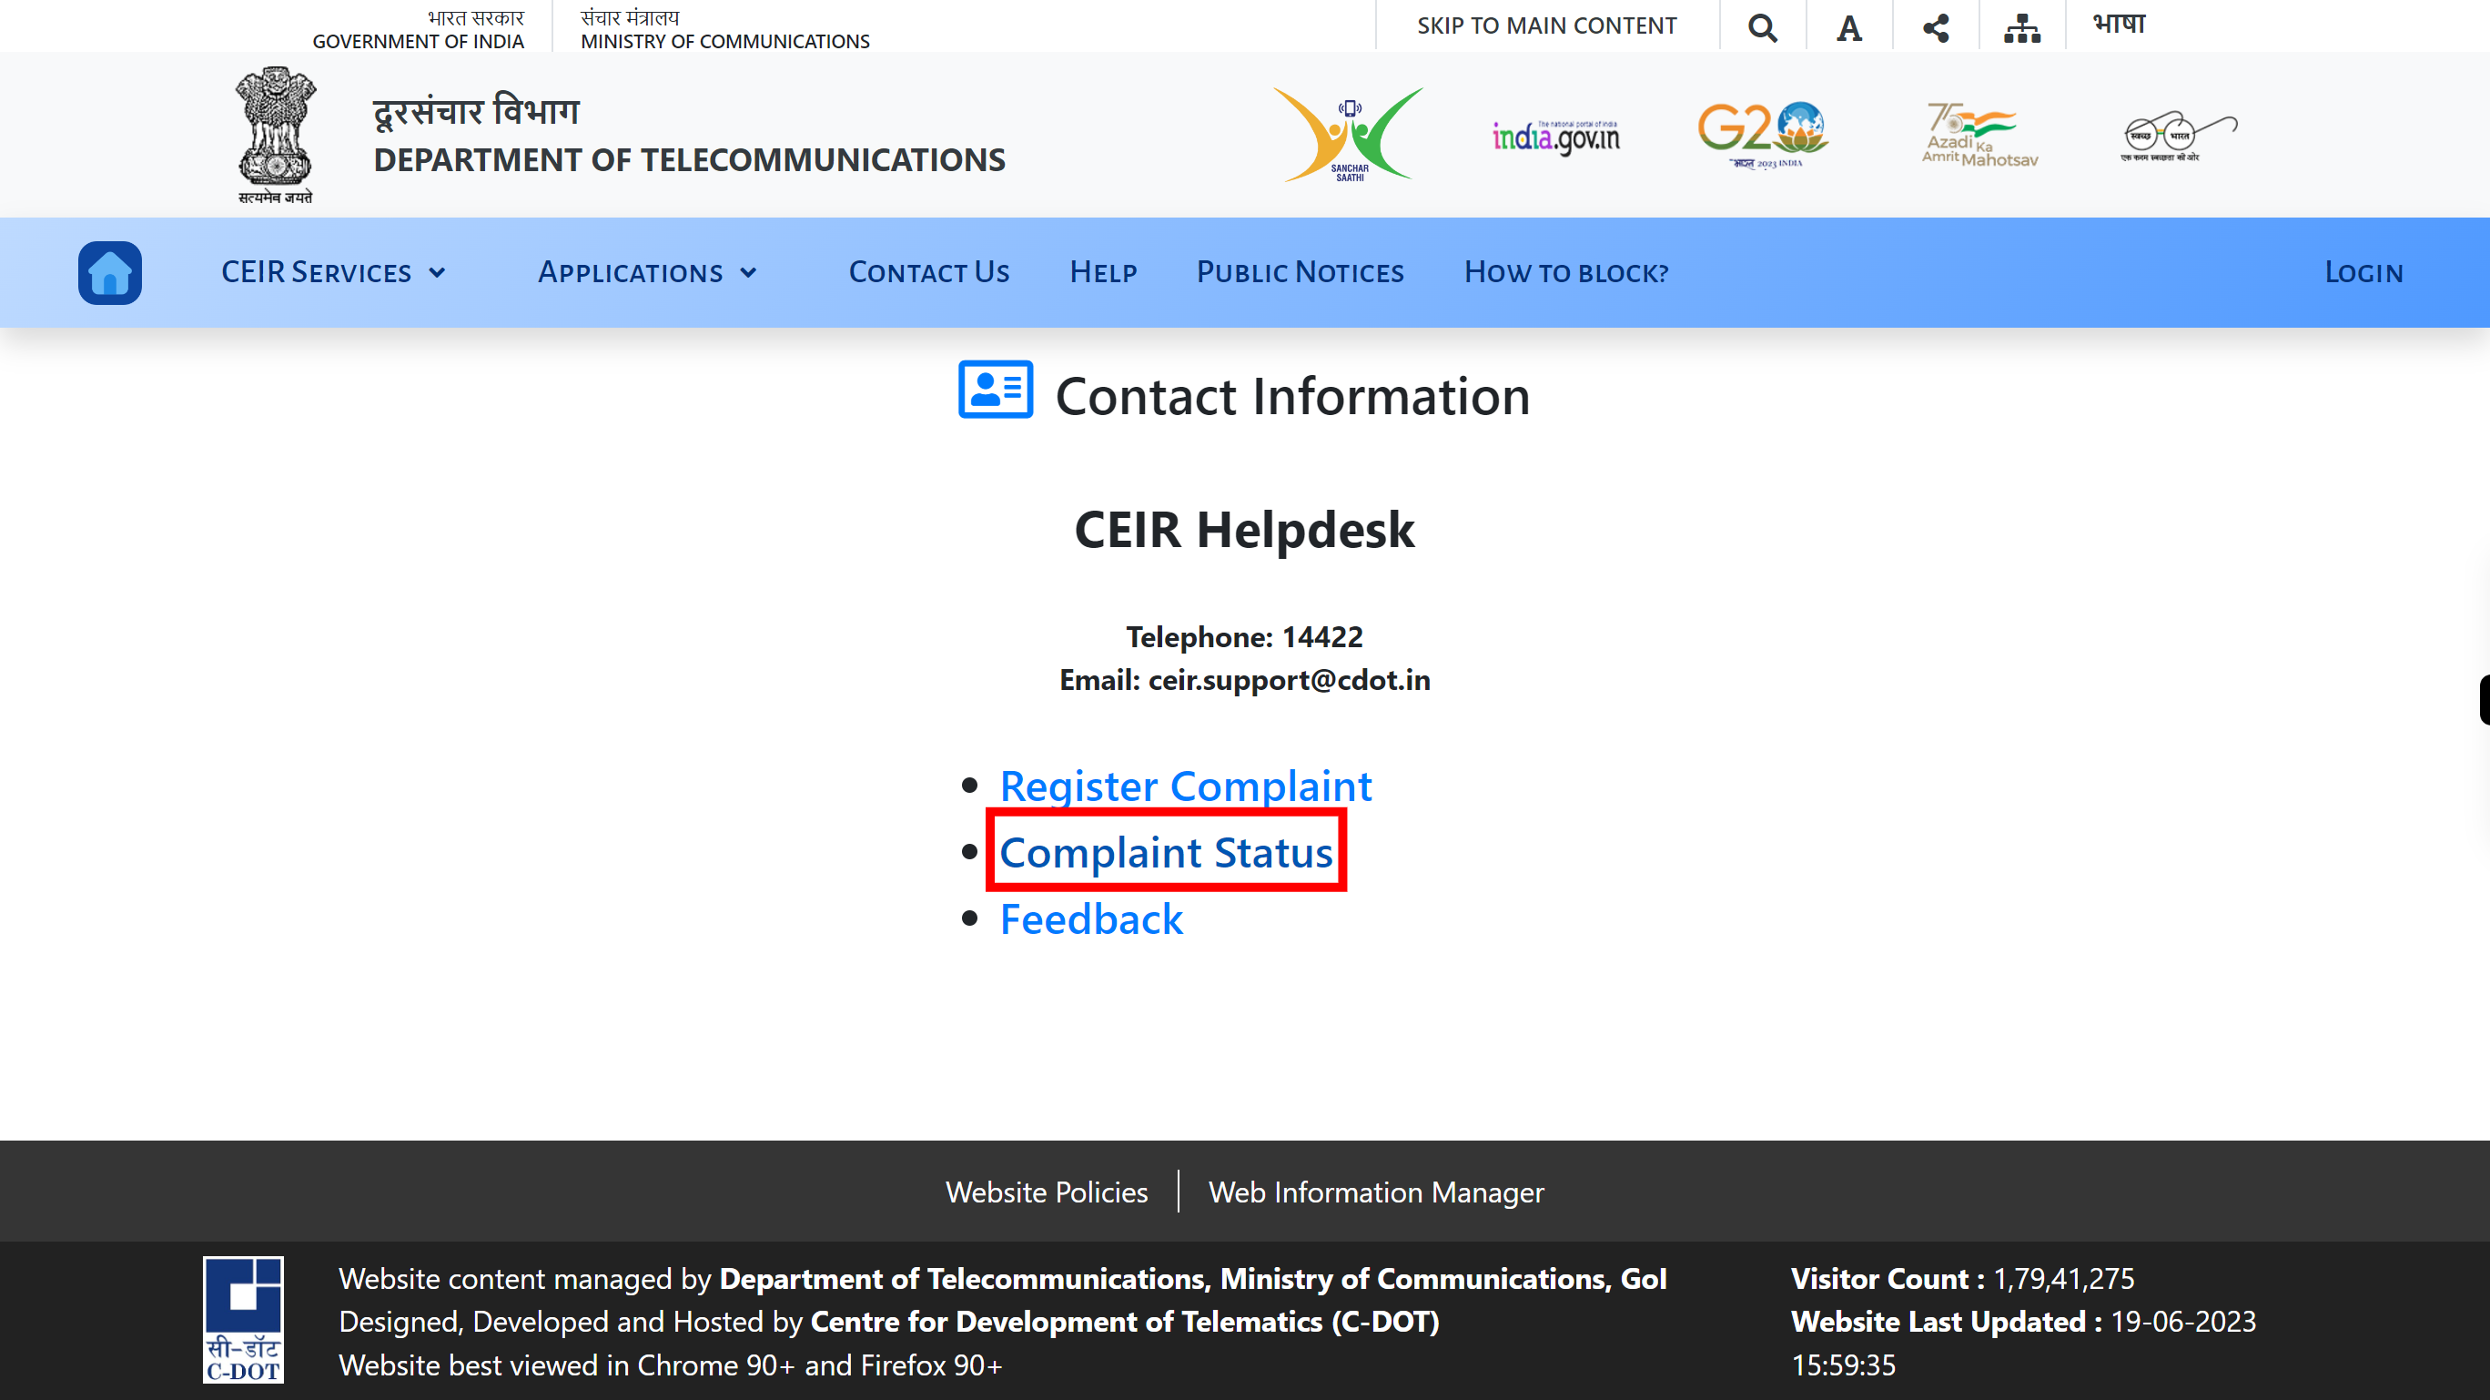The height and width of the screenshot is (1400, 2490).
Task: Click the Website Policies footer link
Action: point(1045,1192)
